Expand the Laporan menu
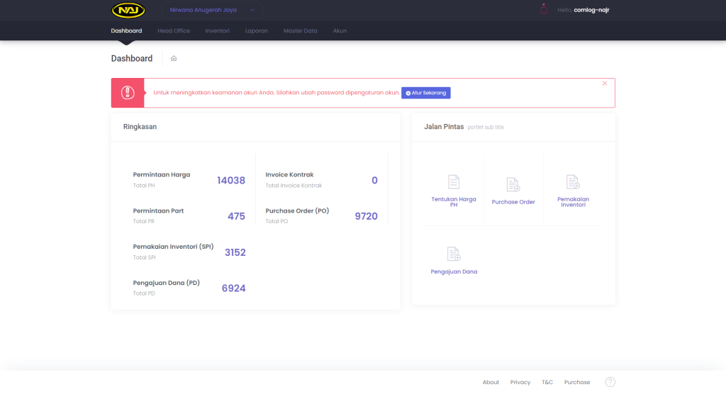Viewport: 726px width, 394px height. [256, 31]
